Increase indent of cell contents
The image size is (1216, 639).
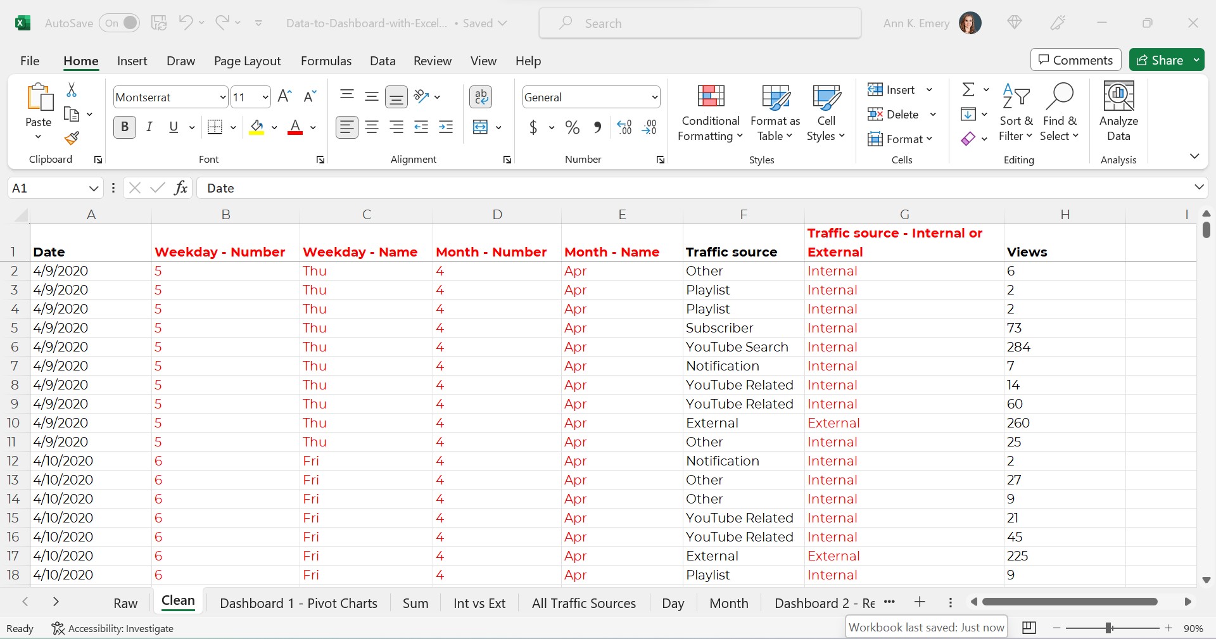[446, 127]
